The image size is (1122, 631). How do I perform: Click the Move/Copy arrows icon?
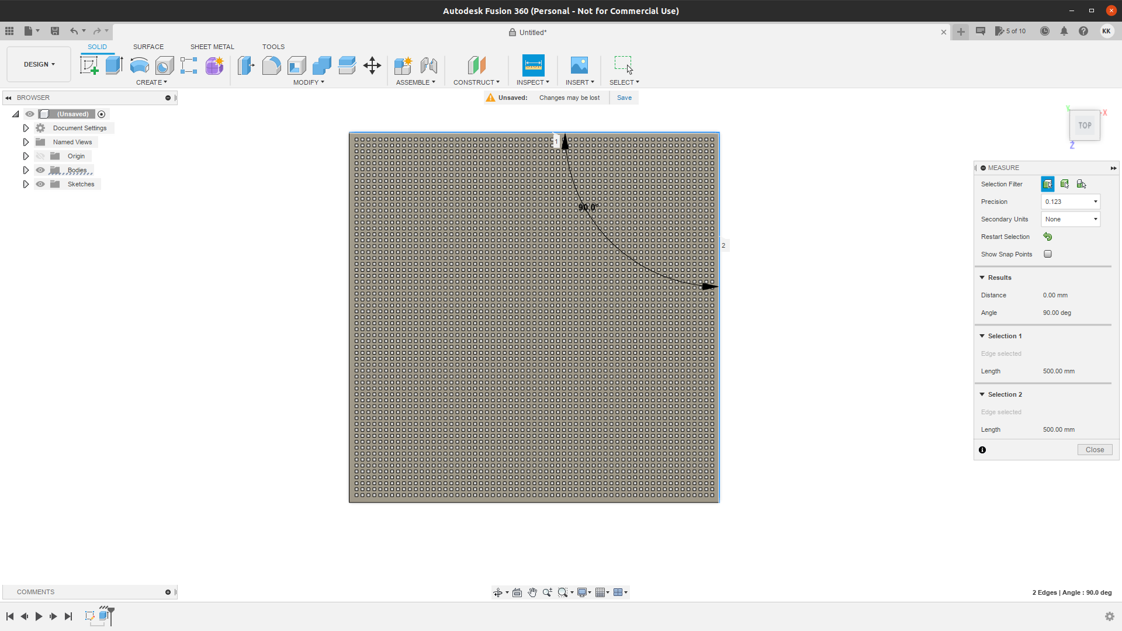372,65
